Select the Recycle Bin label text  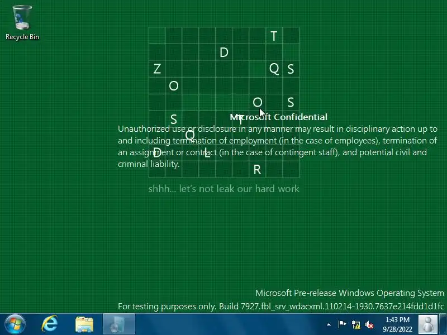tap(22, 37)
